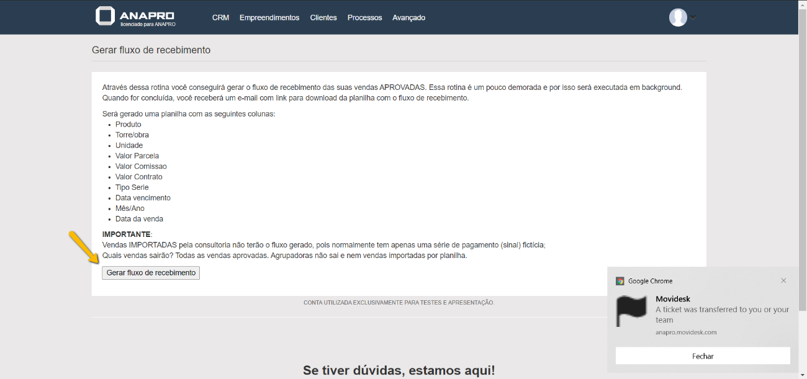807x379 pixels.
Task: Click the Se tiver dúvidas heading
Action: [399, 370]
